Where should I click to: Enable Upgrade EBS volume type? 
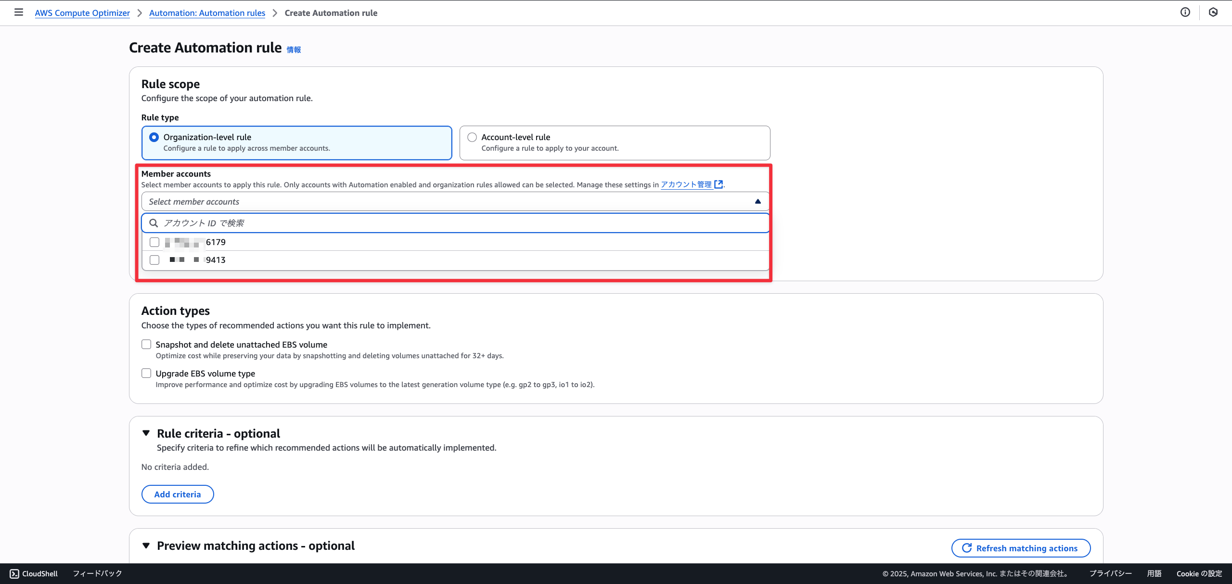[146, 373]
